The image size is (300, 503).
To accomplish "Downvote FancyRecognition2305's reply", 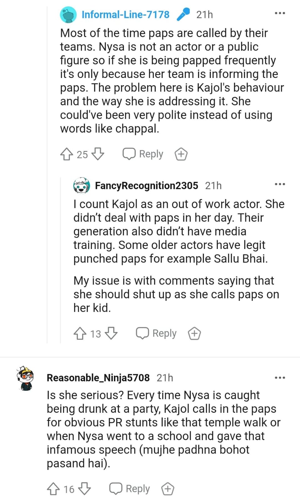I will point(111,333).
